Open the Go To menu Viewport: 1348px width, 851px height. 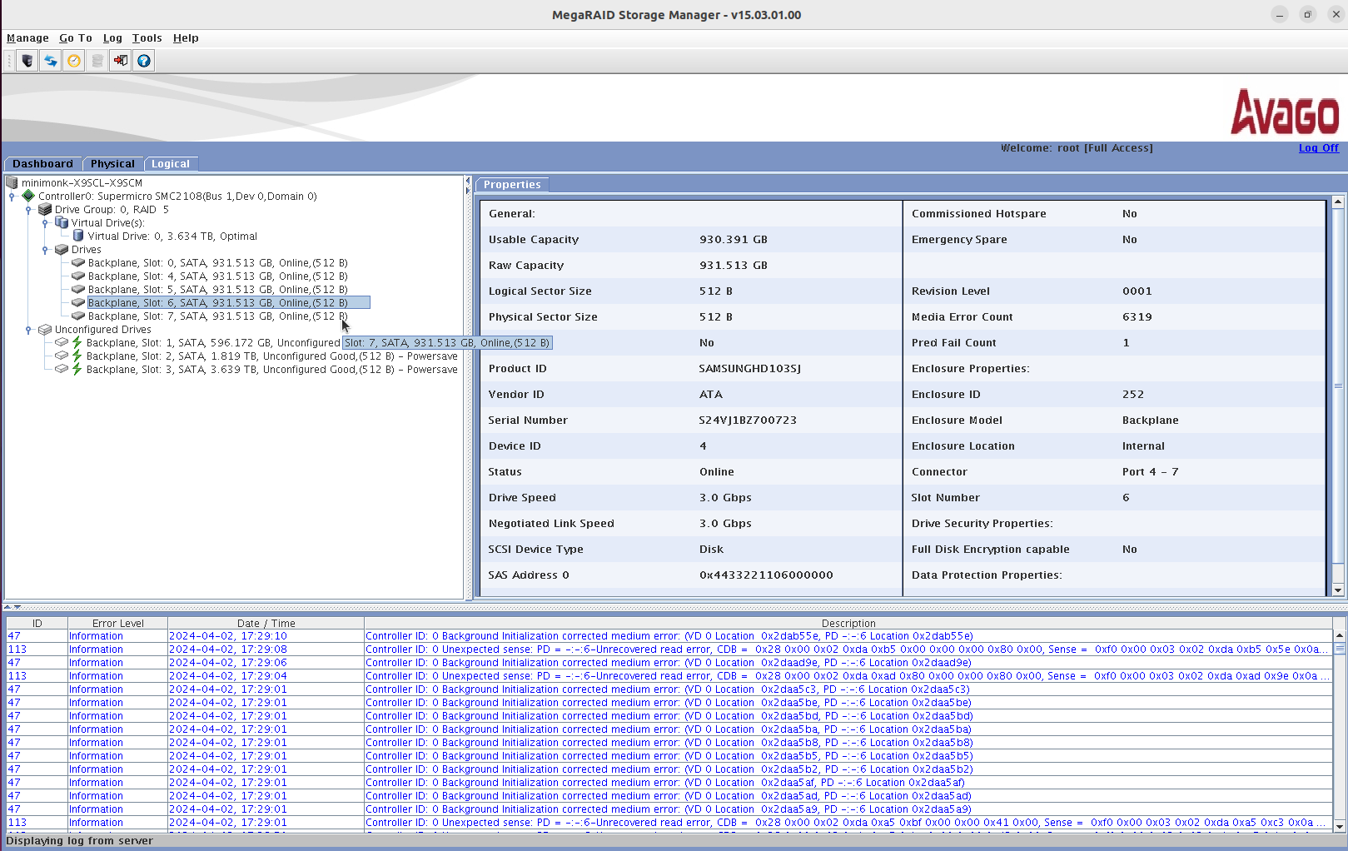point(76,38)
